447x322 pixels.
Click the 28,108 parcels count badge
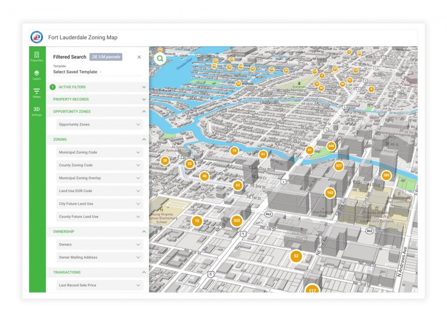106,57
